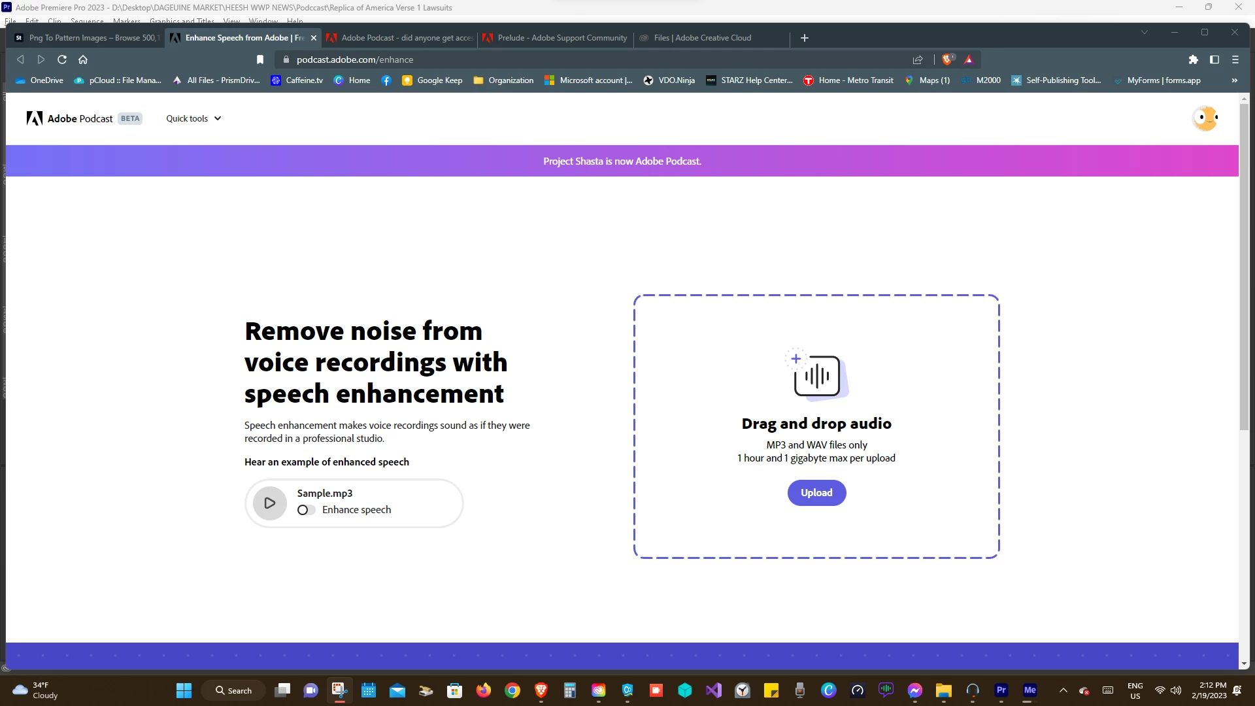Switch to the Prelude - Adobe Support Community tab
Viewport: 1255px width, 706px height.
click(x=562, y=38)
